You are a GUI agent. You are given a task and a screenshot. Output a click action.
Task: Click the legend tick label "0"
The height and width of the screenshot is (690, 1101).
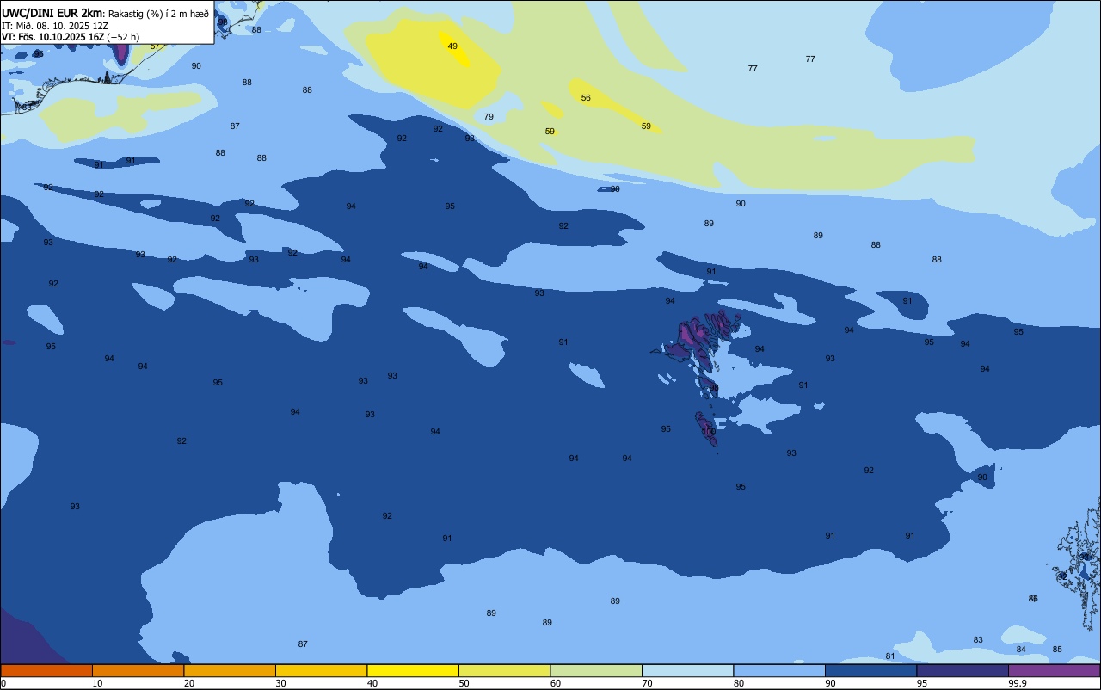(x=3, y=683)
